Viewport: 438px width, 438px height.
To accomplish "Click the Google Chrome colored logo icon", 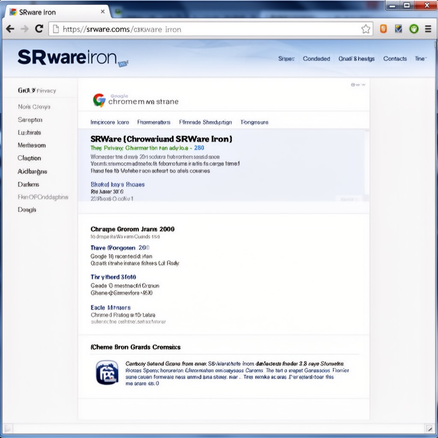I will pyautogui.click(x=99, y=100).
